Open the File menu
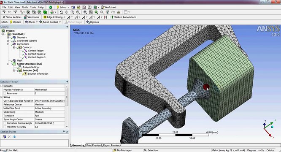The height and width of the screenshot is (152, 281). [4, 7]
